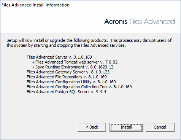Click the plus sign before Tomcat web server
The height and width of the screenshot is (140, 181).
tap(33, 62)
